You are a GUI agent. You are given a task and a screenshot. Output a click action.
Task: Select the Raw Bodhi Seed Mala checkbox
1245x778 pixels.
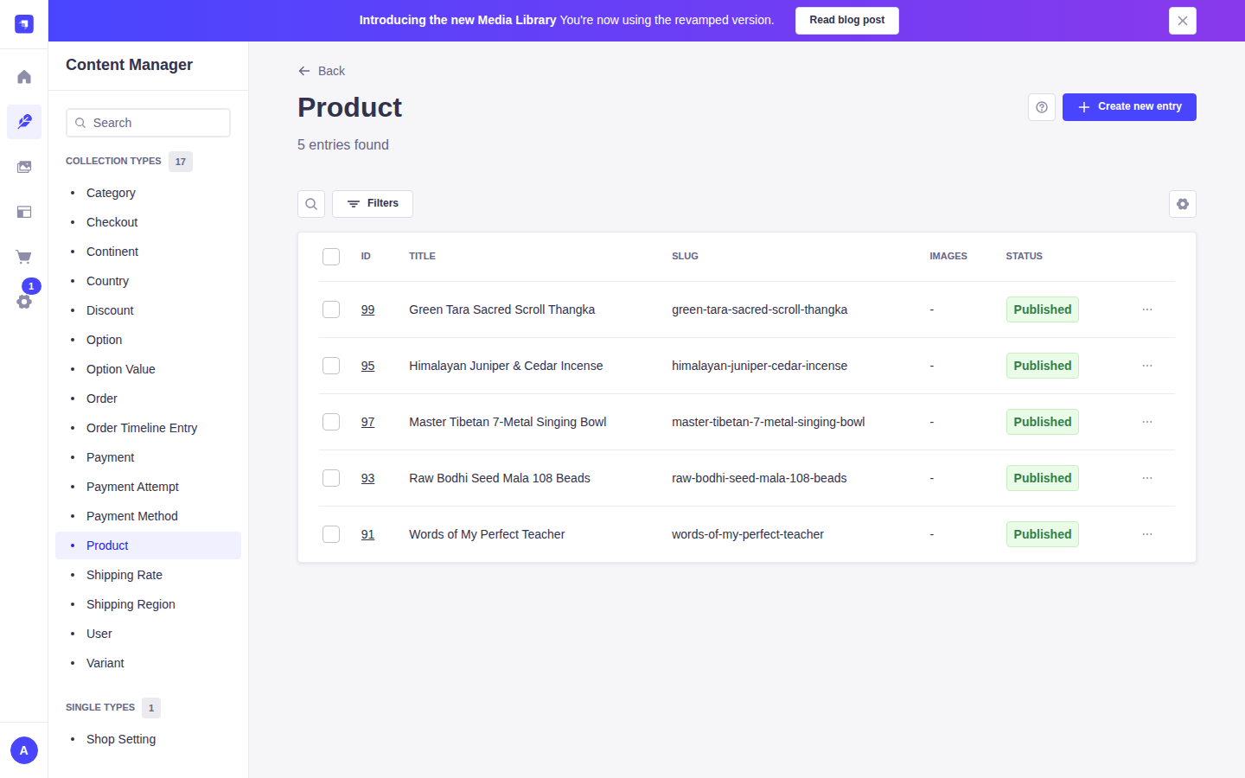pos(331,478)
